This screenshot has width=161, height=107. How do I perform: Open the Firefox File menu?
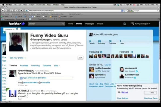tap(15, 5)
